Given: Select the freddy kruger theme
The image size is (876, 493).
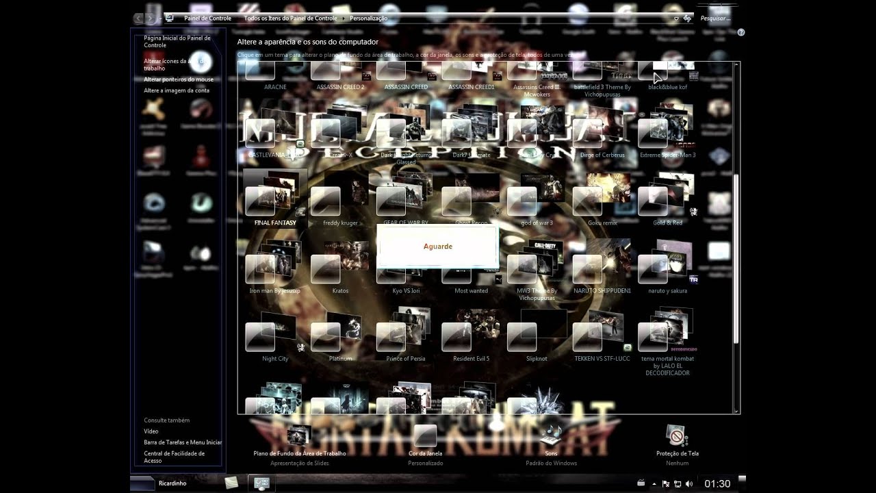Looking at the screenshot, I should 340,198.
